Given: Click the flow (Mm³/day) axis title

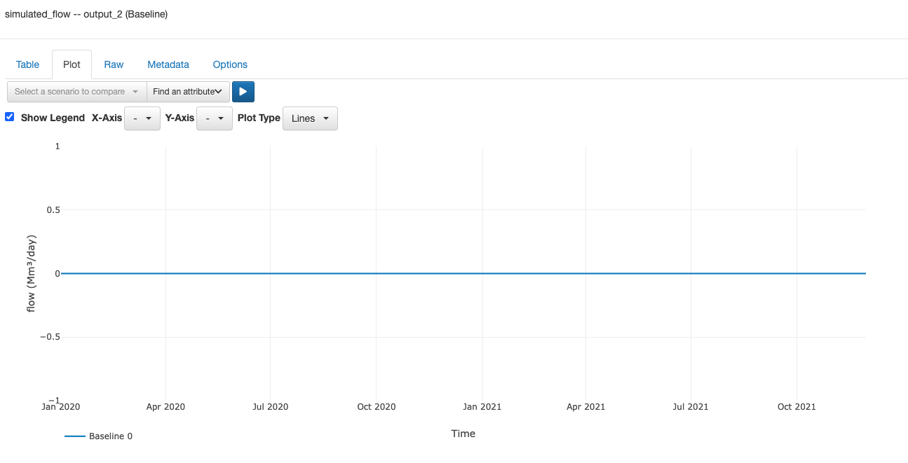Looking at the screenshot, I should coord(32,273).
